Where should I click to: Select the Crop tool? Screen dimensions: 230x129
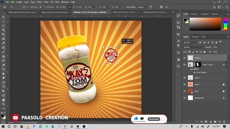(x=3, y=34)
